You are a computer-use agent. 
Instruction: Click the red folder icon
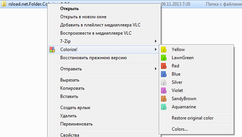click(164, 66)
